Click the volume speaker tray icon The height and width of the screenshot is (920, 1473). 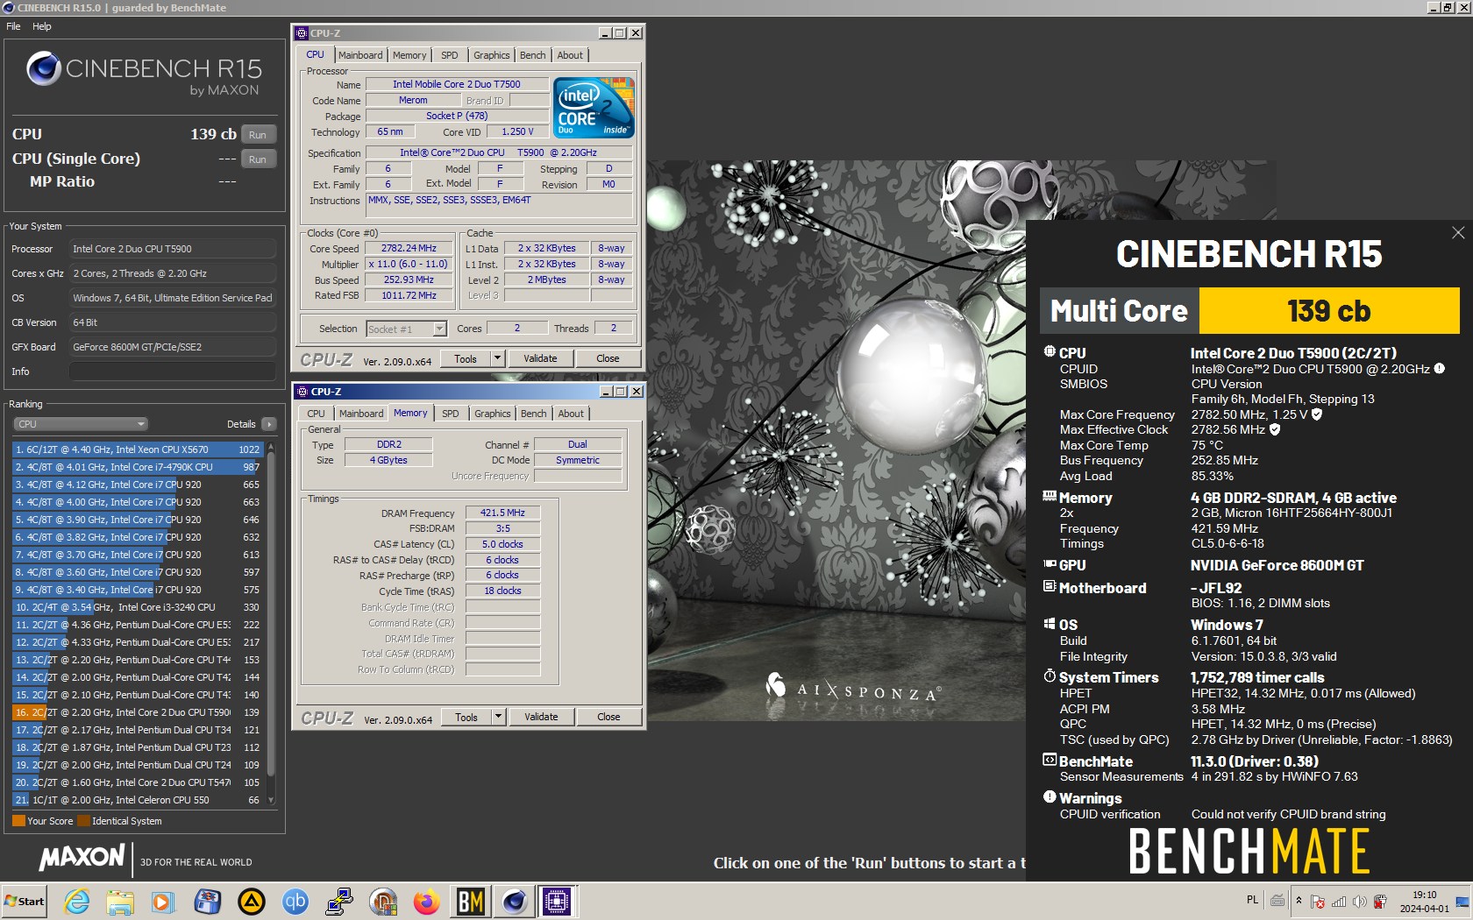tap(1359, 902)
